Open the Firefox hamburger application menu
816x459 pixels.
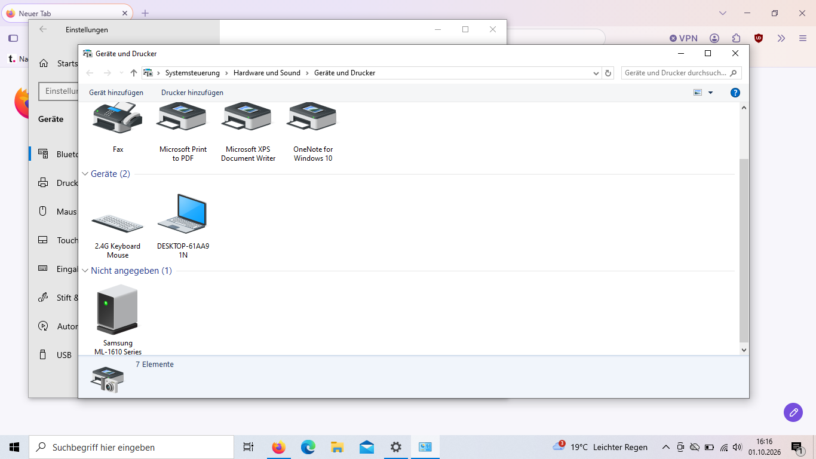point(803,38)
